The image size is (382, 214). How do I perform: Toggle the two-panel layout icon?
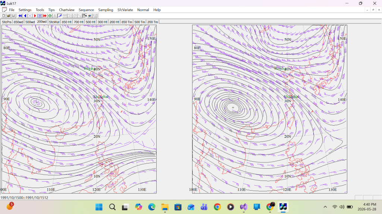(x=85, y=16)
